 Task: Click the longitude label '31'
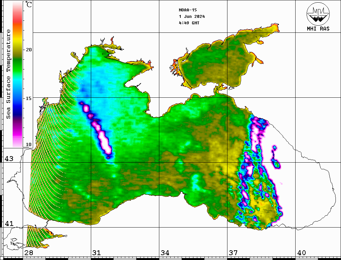(97, 253)
